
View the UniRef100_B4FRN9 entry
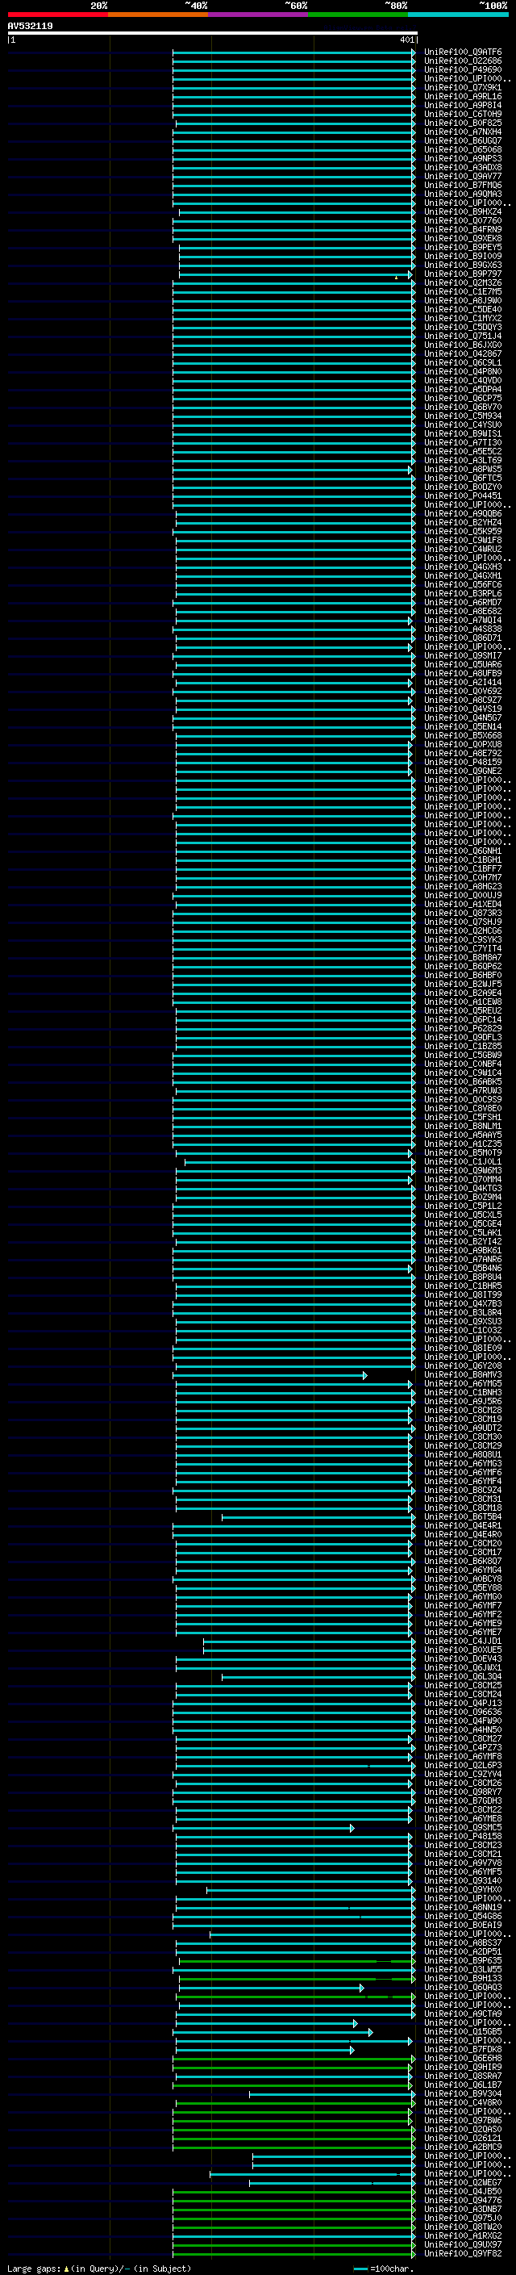click(x=462, y=230)
